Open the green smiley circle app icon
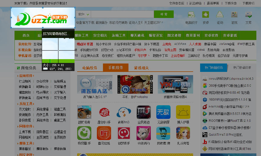This screenshot has width=261, height=156. click(x=84, y=133)
